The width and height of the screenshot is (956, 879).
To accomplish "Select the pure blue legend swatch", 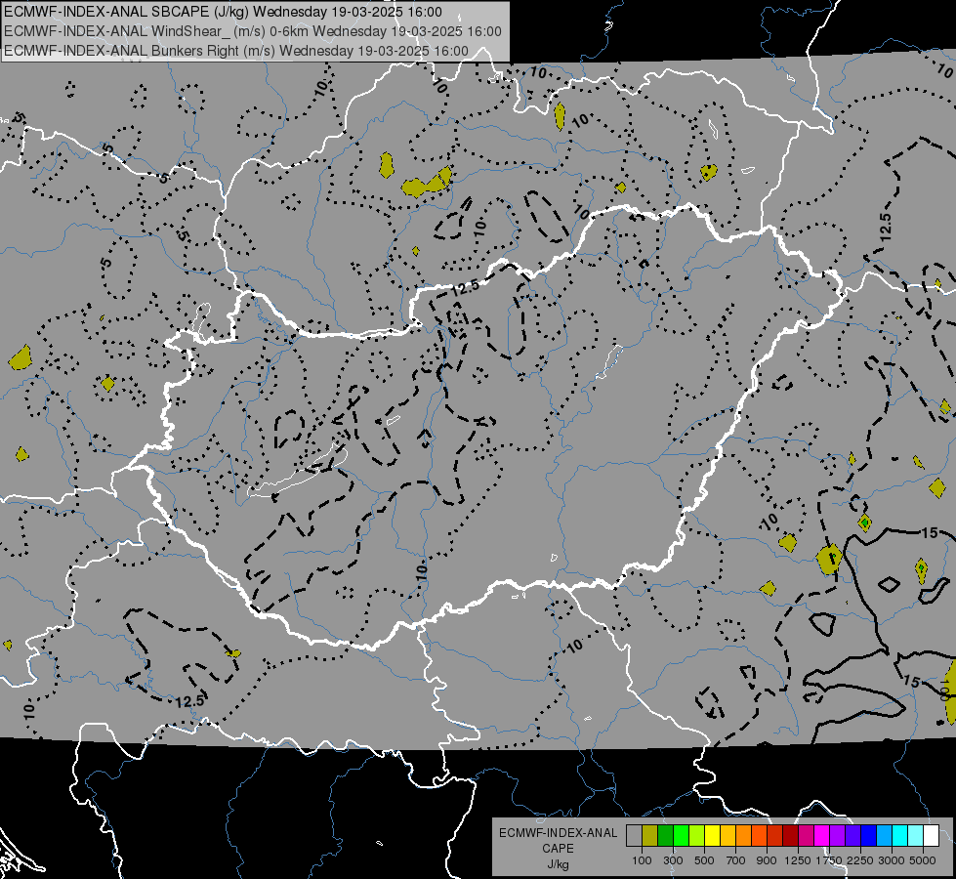I will click(869, 835).
